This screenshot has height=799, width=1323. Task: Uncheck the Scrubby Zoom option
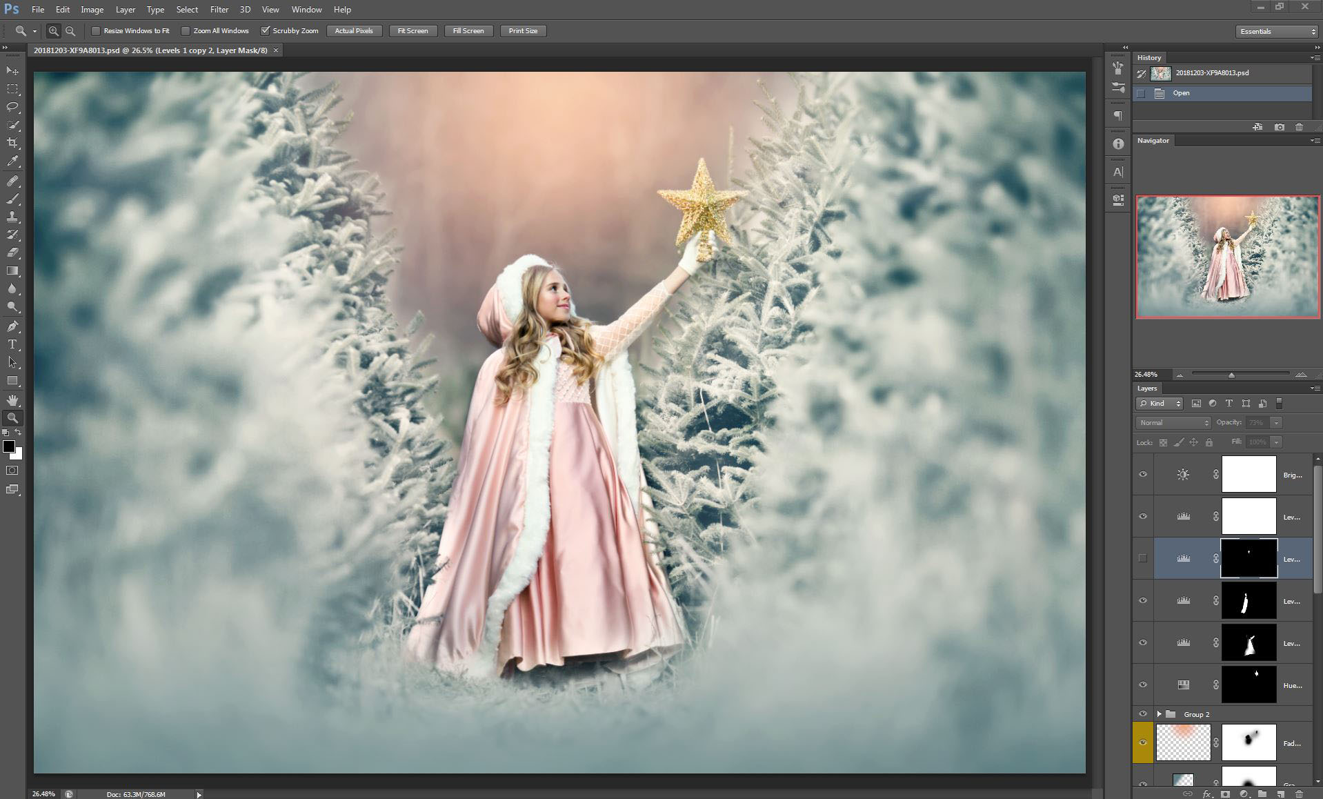click(x=265, y=31)
